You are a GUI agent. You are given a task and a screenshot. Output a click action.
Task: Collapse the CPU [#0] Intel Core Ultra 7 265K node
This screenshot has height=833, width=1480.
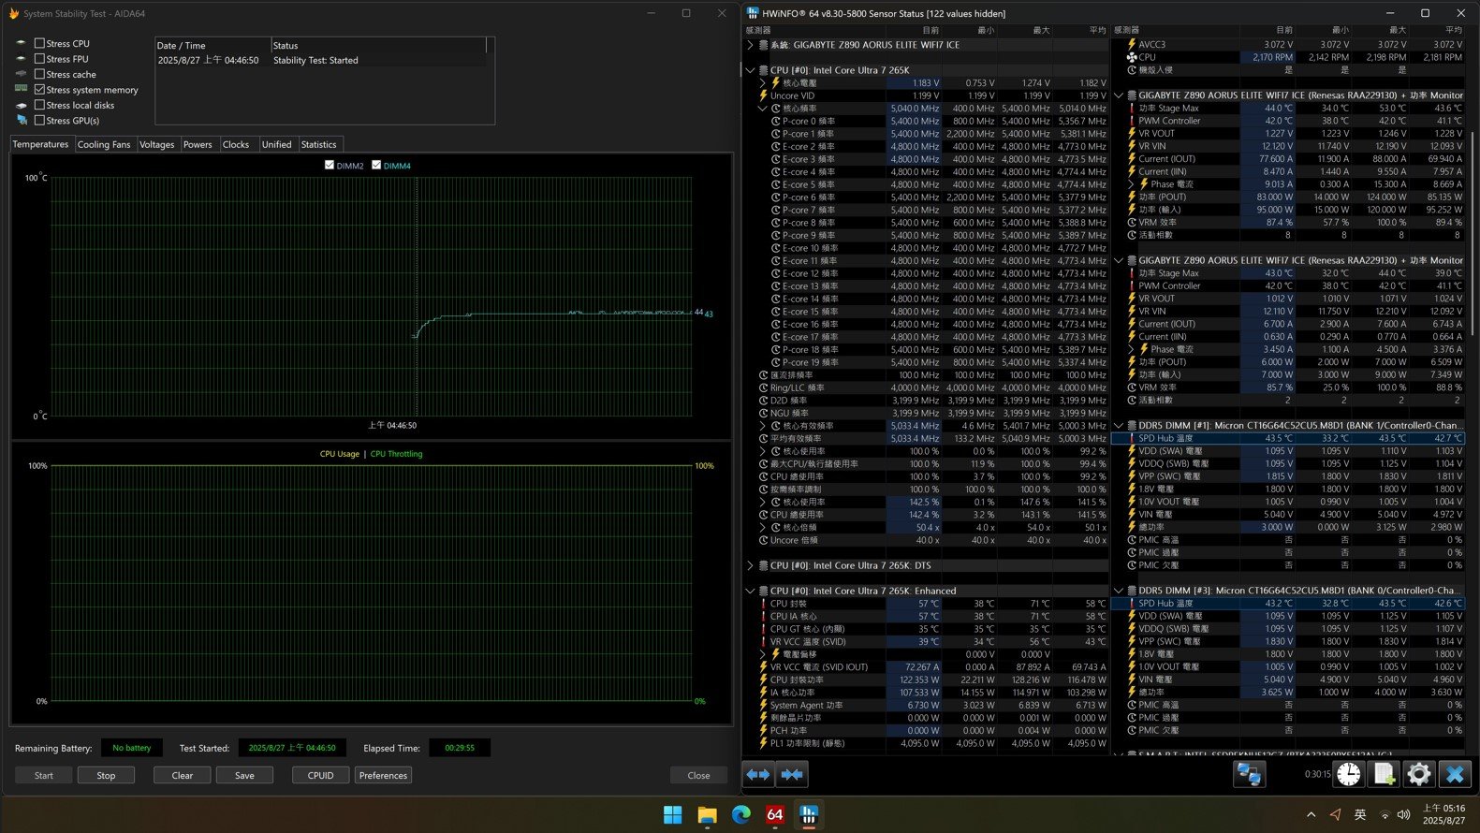tap(750, 70)
